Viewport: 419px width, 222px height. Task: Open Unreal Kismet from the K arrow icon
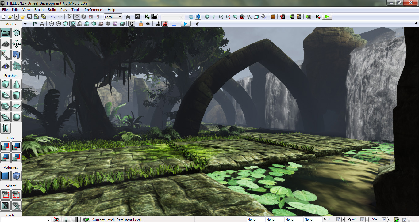pos(147,17)
